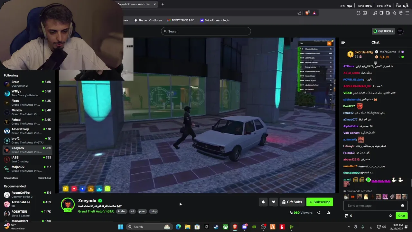Image resolution: width=412 pixels, height=232 pixels.
Task: Open the emoji picker in chat
Action: click(x=402, y=206)
